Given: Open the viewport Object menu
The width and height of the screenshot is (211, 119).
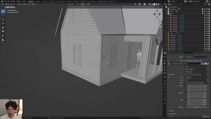Looking at the screenshot, I should [34, 4].
